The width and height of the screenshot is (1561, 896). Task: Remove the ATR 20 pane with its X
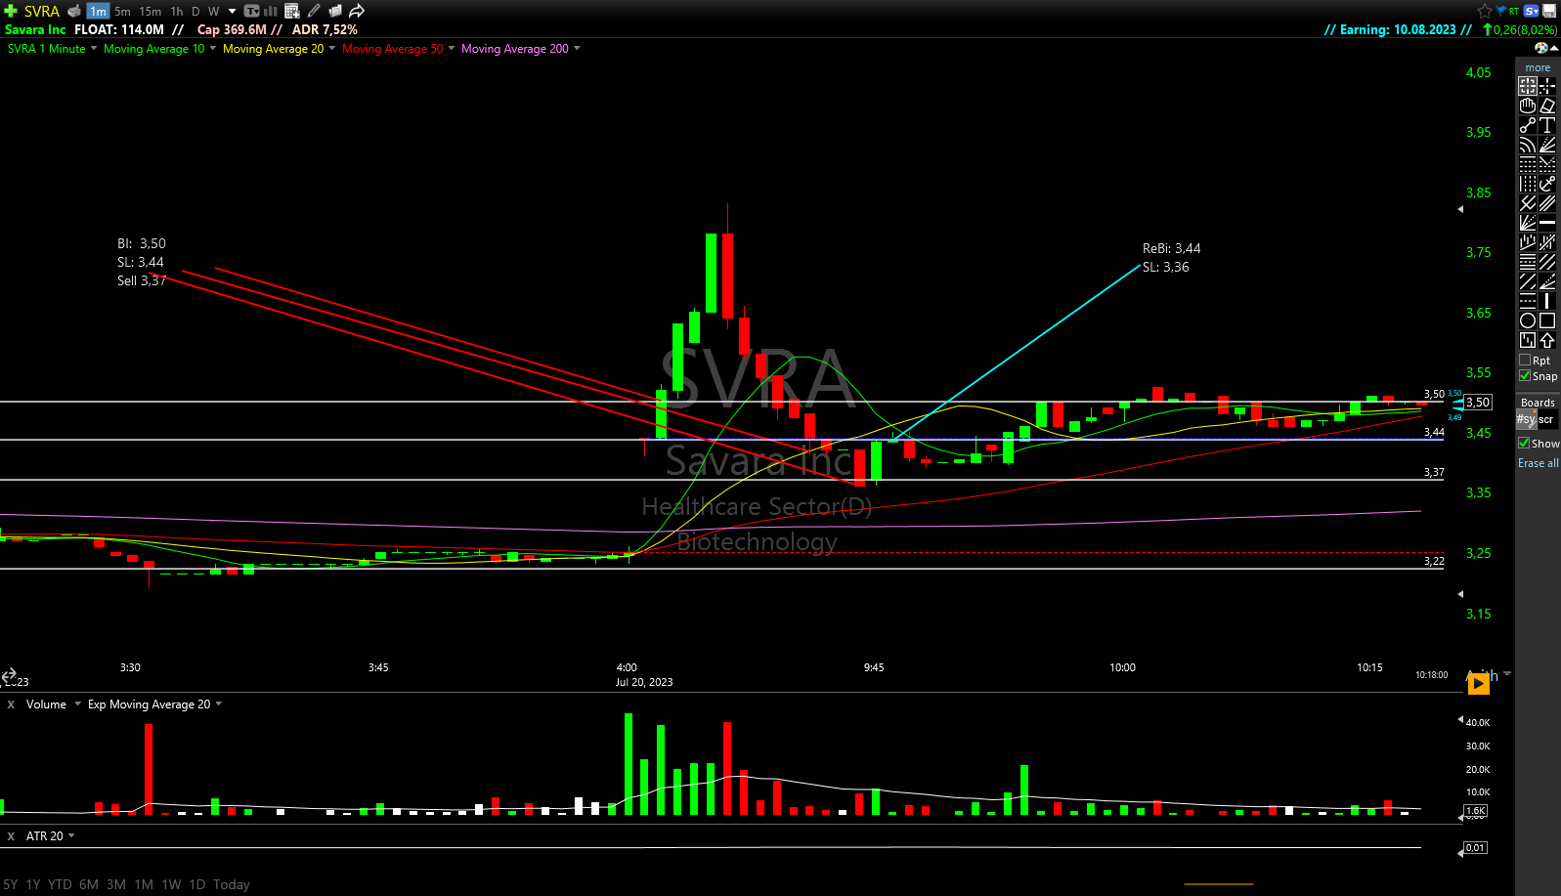pos(11,836)
